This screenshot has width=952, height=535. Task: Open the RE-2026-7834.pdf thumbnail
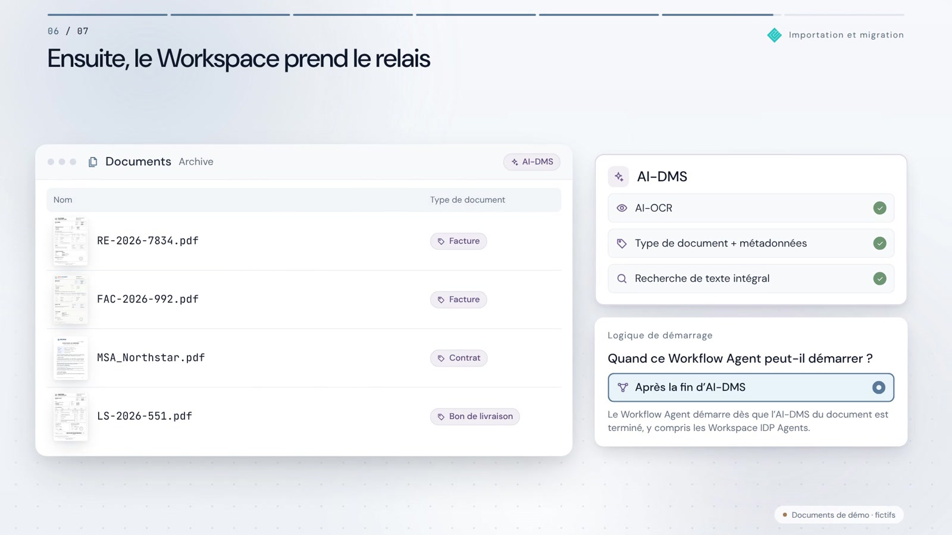pyautogui.click(x=70, y=241)
